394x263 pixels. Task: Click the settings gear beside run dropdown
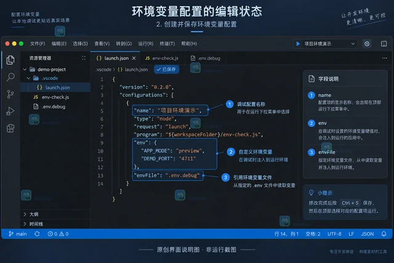coord(367,44)
